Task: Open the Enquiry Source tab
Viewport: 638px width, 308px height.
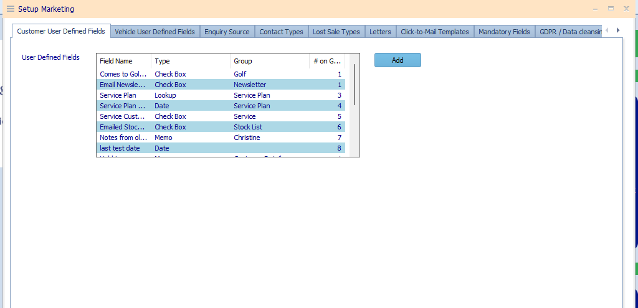Action: pyautogui.click(x=227, y=32)
